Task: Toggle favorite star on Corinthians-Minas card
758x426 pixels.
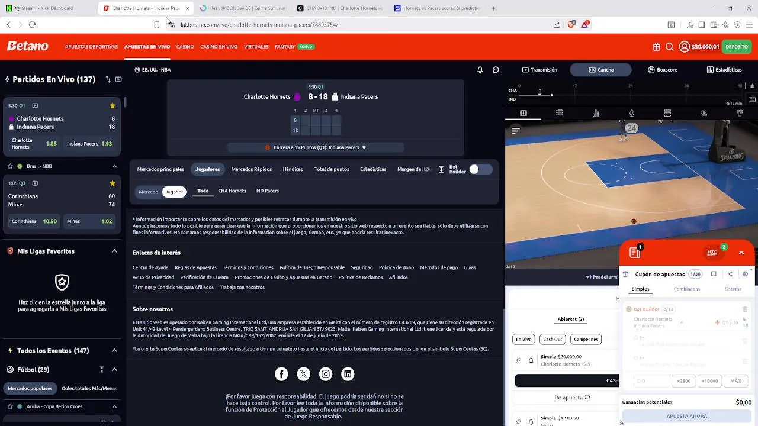Action: click(112, 183)
